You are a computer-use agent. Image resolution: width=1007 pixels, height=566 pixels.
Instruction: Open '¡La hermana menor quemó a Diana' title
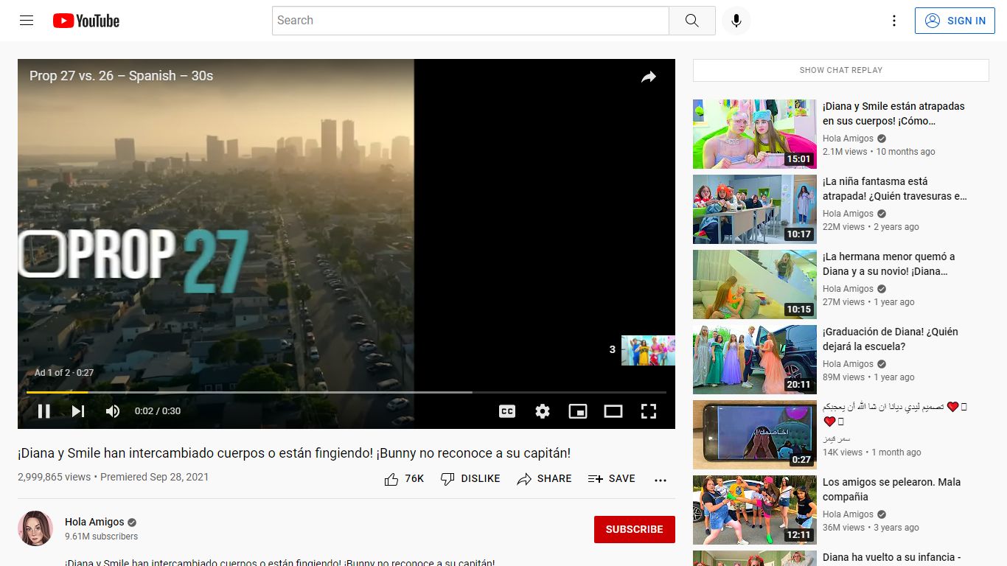pos(889,264)
